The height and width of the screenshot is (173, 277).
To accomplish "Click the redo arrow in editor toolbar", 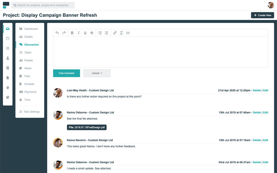I will pyautogui.click(x=64, y=33).
